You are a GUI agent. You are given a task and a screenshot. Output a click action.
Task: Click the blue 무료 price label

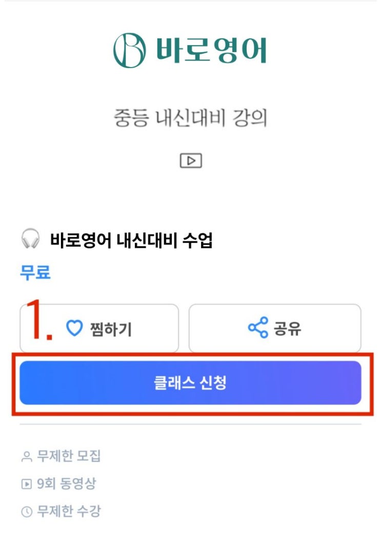[x=35, y=272]
